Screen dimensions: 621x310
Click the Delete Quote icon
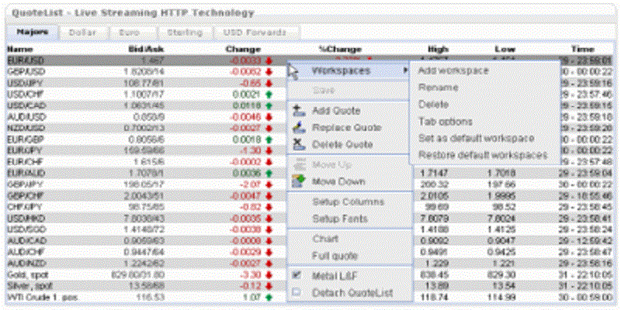(298, 145)
